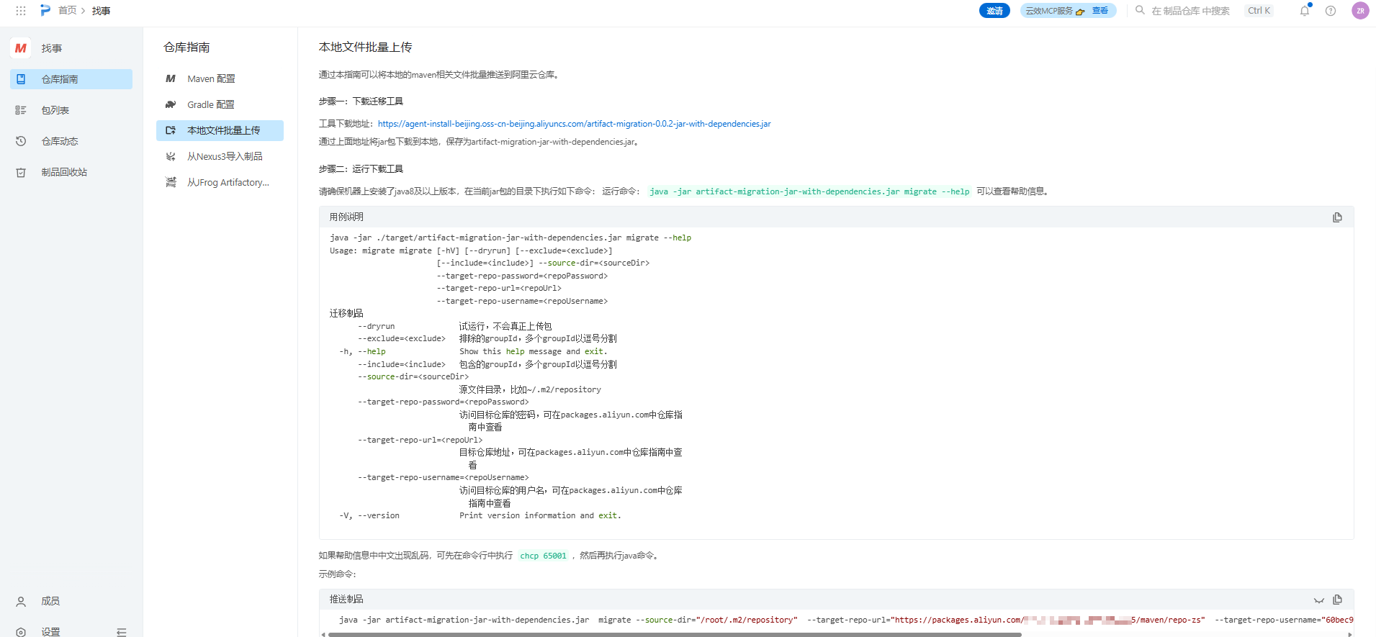
Task: Click the 仓库指南 panel title
Action: click(186, 47)
